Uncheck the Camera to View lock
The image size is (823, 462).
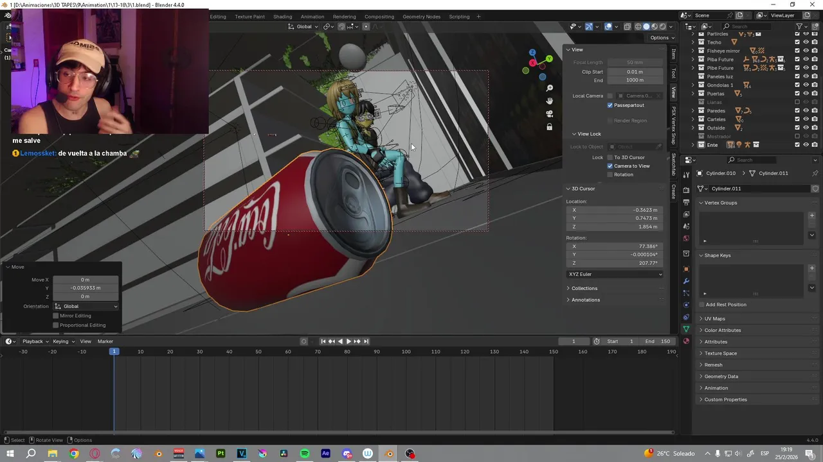pos(610,166)
